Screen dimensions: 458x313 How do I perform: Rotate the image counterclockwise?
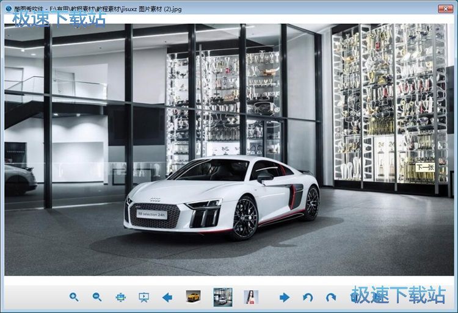308,297
